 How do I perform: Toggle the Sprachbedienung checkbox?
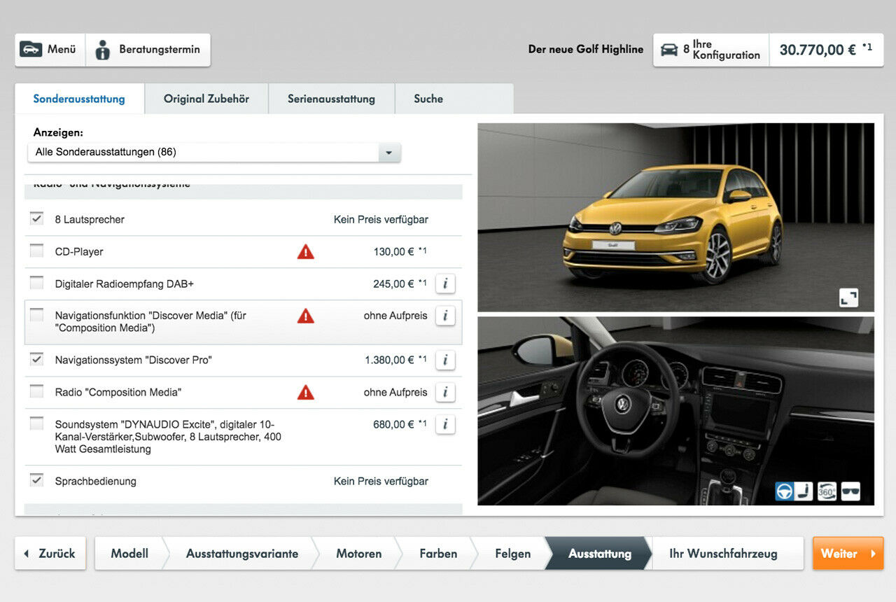click(36, 480)
